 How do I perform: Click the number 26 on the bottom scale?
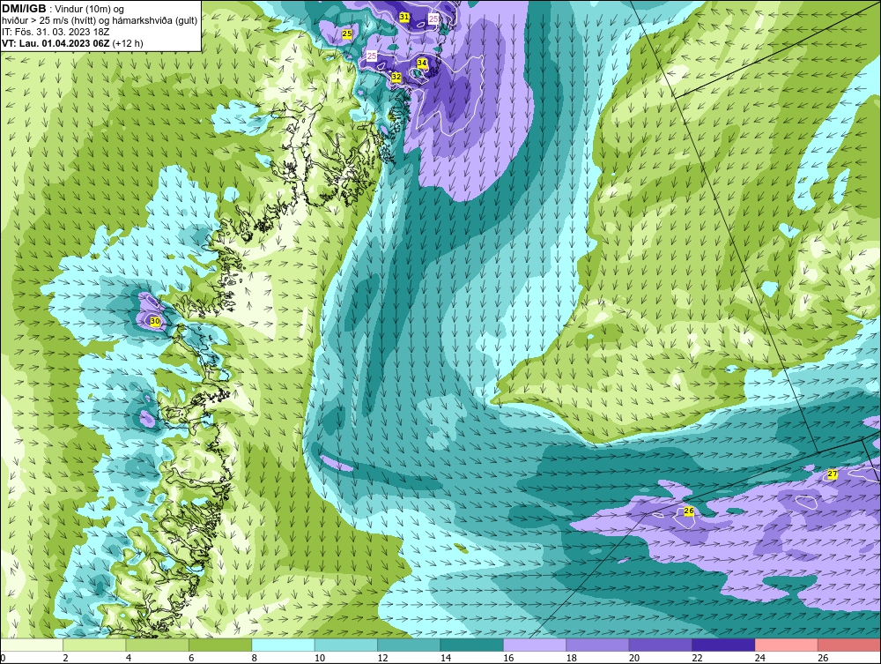(823, 658)
